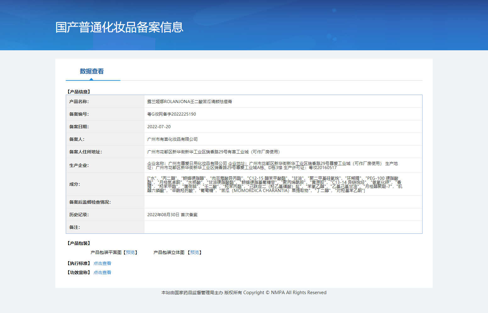Click the 产品名称 row label

(x=79, y=102)
